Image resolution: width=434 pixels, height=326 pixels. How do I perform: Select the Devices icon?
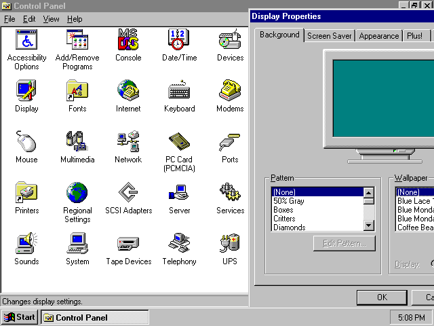pos(230,39)
